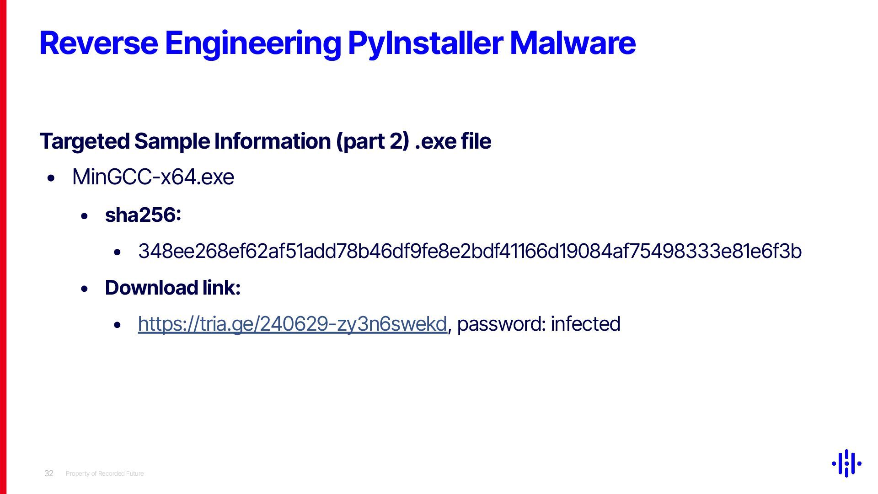
Task: Click the word 'Malware' in the title
Action: tap(573, 43)
